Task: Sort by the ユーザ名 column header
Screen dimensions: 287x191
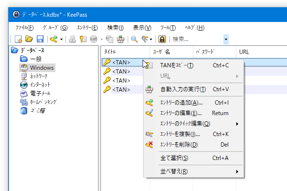Action: click(171, 52)
